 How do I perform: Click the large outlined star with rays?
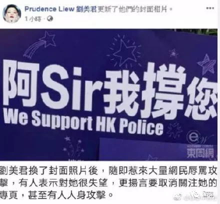pyautogui.click(x=124, y=50)
